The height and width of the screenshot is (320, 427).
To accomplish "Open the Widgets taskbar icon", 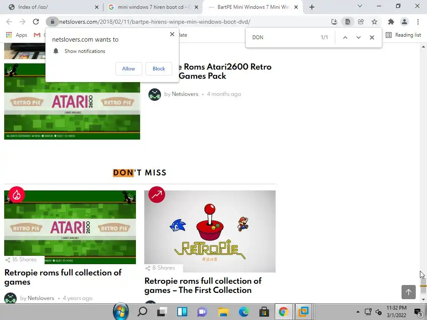I will pos(182,312).
